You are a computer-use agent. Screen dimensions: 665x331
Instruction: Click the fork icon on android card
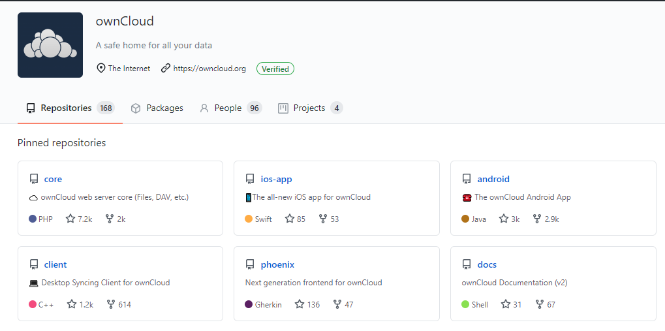[x=537, y=219]
